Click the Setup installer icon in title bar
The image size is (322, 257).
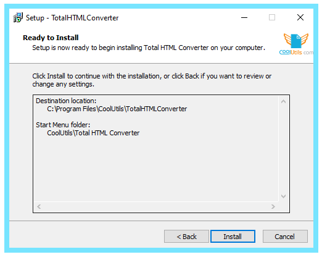pyautogui.click(x=18, y=17)
